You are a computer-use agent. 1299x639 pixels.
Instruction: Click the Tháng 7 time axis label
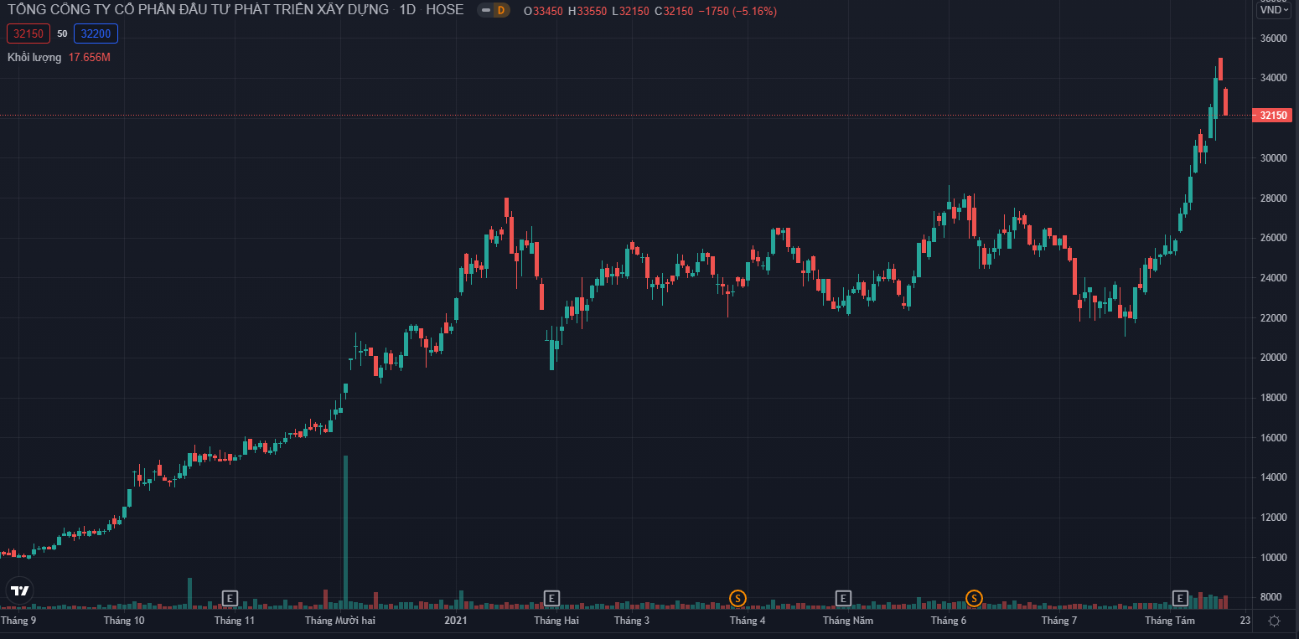click(1059, 621)
